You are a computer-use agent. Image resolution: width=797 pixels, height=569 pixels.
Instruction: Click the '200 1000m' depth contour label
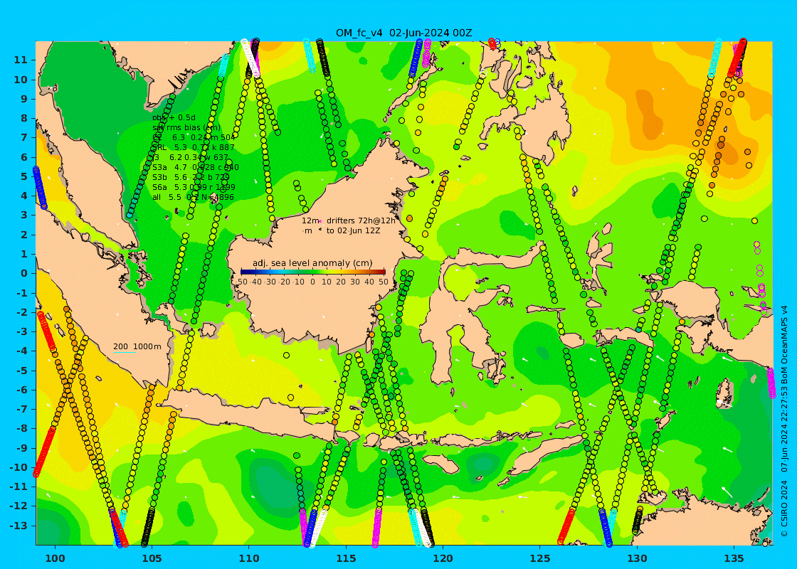137,346
